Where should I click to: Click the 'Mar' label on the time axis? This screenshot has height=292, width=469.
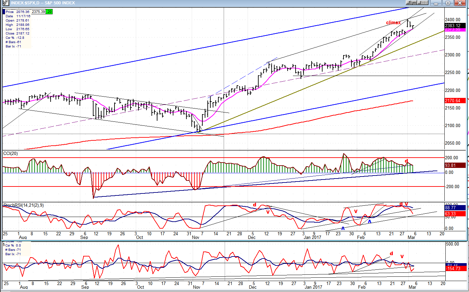(x=411, y=237)
